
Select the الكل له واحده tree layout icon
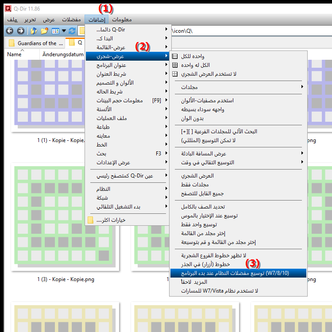pyautogui.click(x=175, y=65)
